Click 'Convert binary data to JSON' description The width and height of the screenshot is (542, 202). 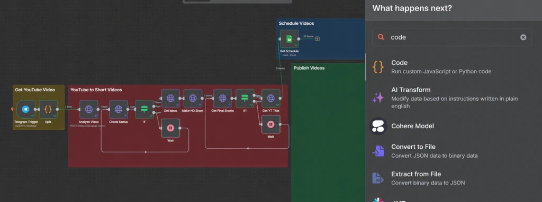click(428, 183)
